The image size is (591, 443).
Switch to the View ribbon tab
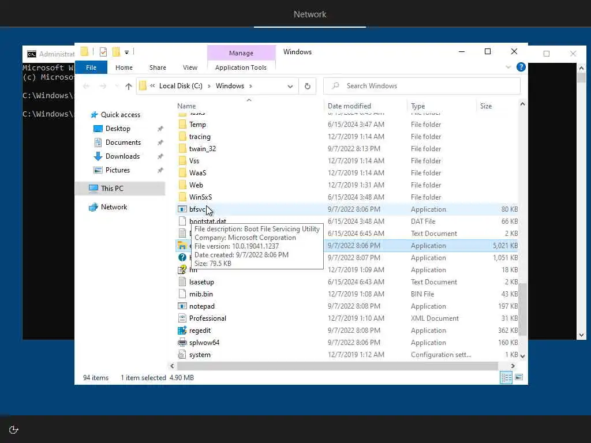pyautogui.click(x=190, y=67)
